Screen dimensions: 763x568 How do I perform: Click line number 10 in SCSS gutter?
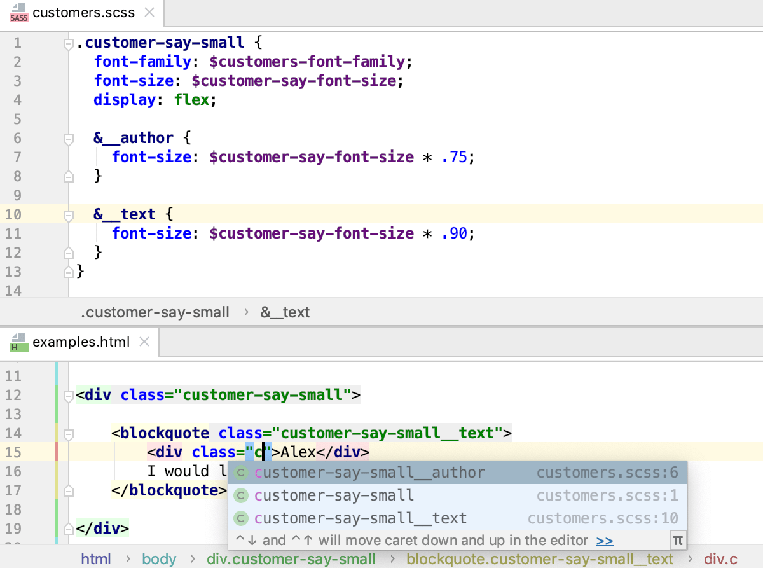pyautogui.click(x=13, y=214)
